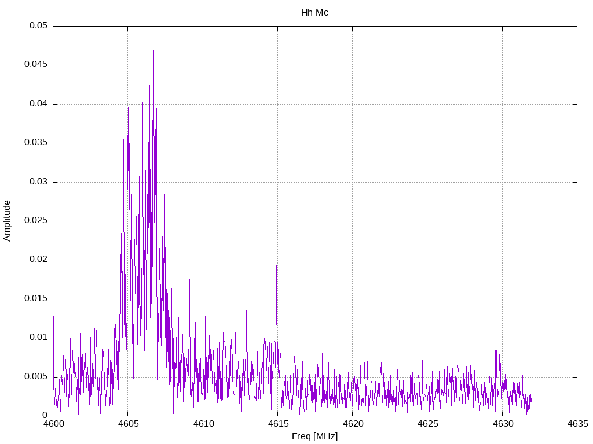Click the 4605 x-axis tick label
The width and height of the screenshot is (593, 444).
(x=128, y=423)
